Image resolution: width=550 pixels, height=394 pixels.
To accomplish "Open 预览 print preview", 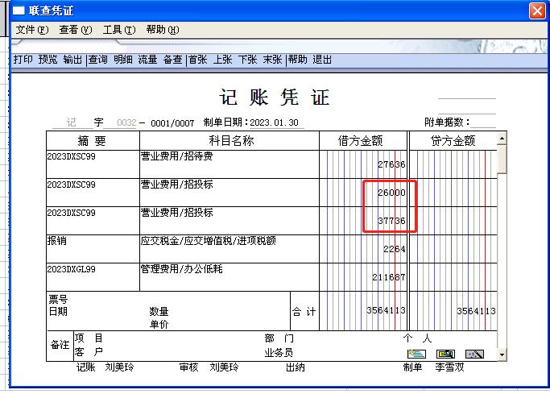I will pyautogui.click(x=48, y=60).
